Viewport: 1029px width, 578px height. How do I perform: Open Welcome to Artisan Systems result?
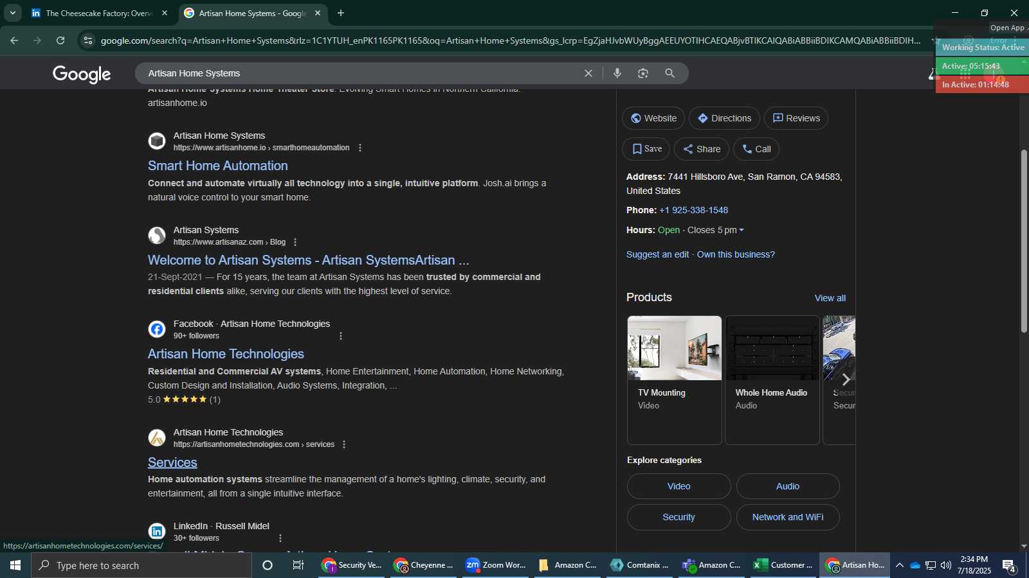(x=309, y=260)
